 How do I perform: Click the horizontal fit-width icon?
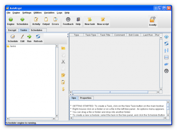click(166, 57)
